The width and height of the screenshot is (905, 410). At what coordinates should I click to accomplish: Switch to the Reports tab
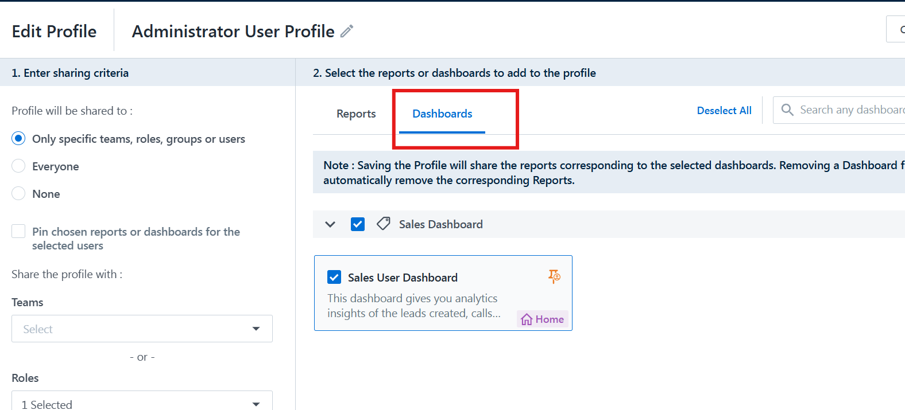356,114
